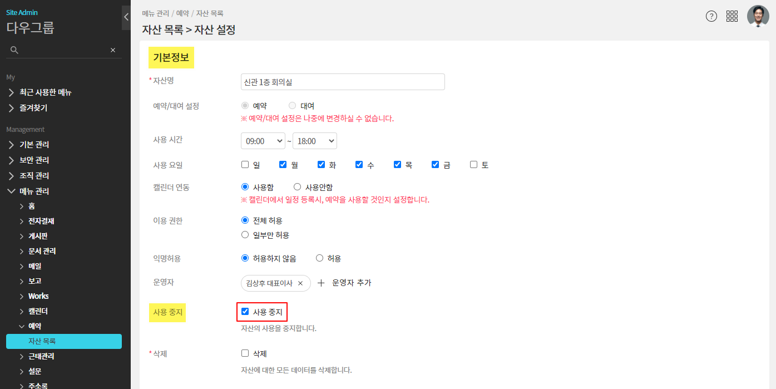Collapse the sidebar with arrow icon
Screen dimensions: 776x389
pos(126,17)
